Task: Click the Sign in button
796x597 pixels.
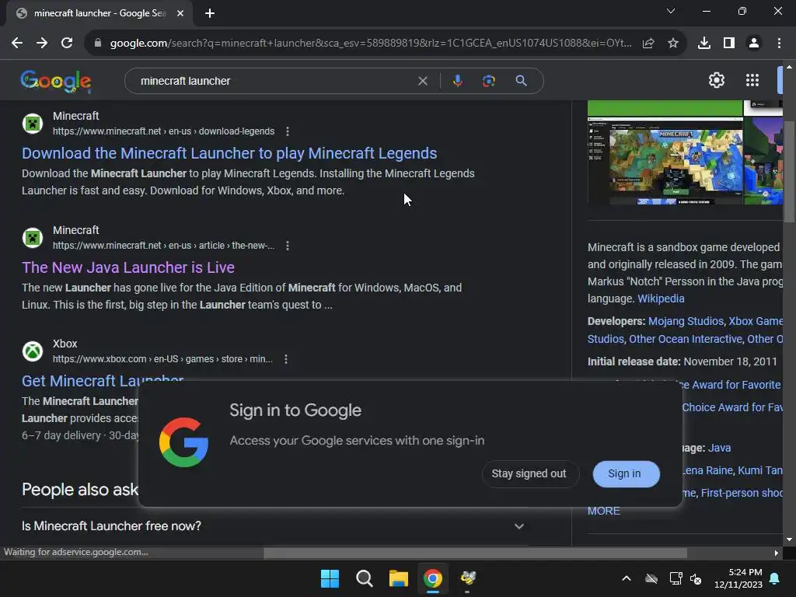Action: (625, 473)
